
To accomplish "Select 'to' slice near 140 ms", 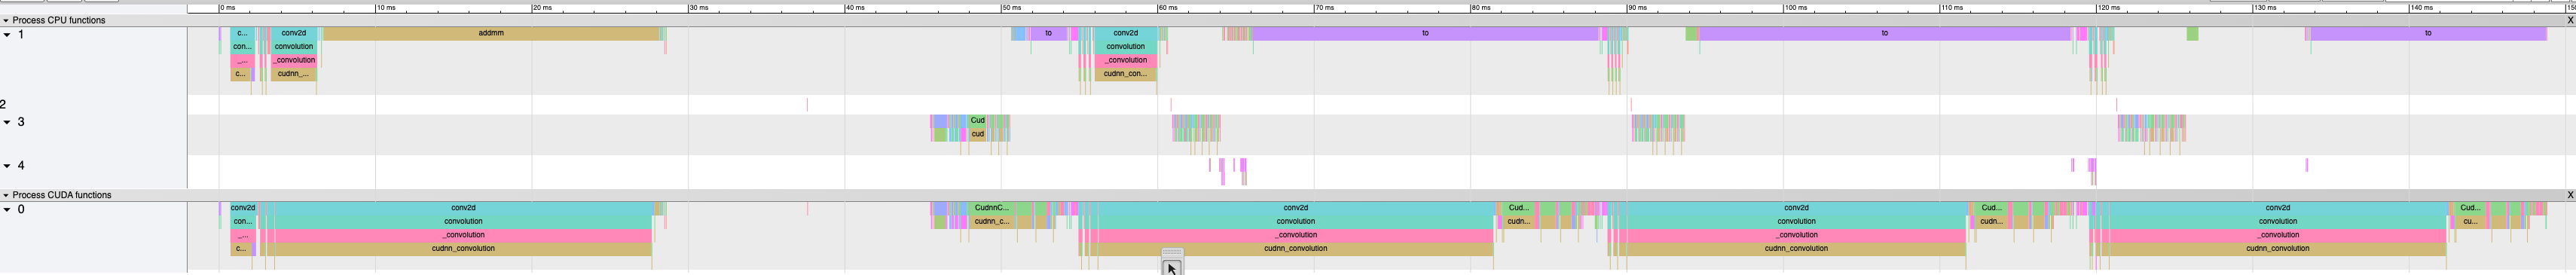I will click(2428, 33).
